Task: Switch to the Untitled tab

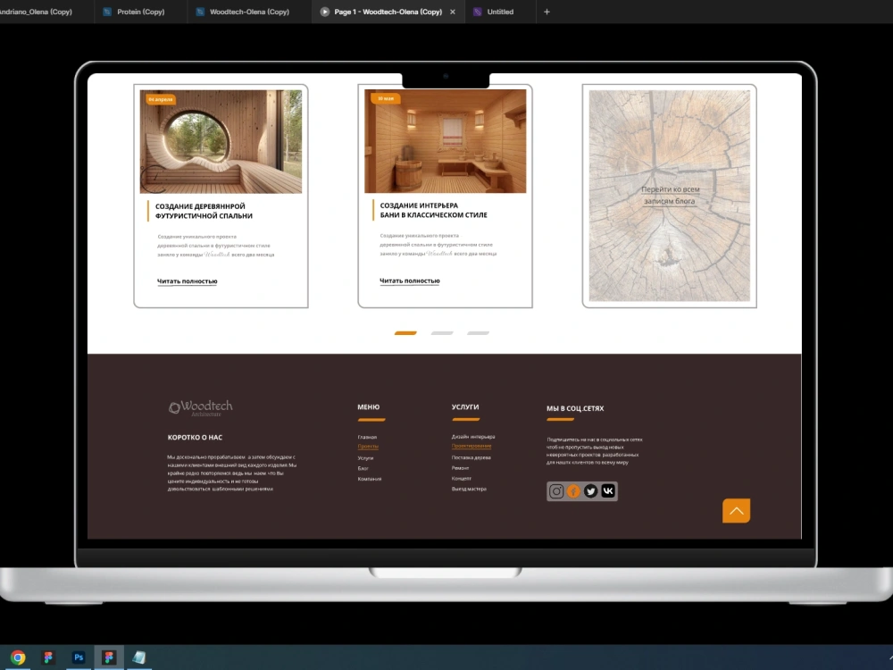Action: tap(500, 12)
